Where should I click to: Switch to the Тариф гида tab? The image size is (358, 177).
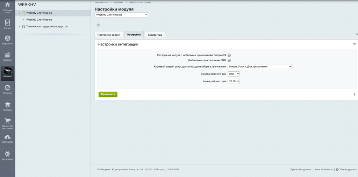coord(155,35)
